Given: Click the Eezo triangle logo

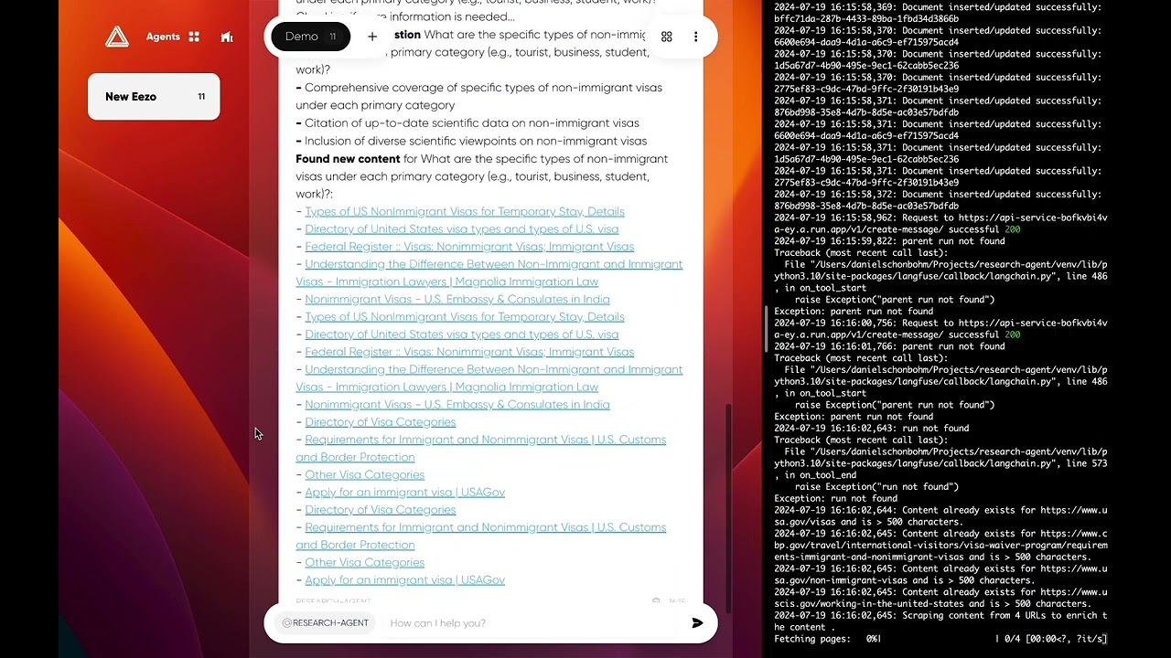Looking at the screenshot, I should 116,37.
